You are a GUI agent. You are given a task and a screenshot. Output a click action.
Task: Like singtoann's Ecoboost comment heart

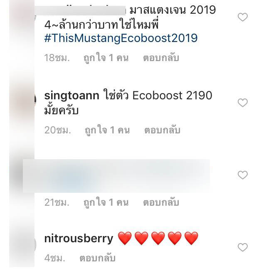pyautogui.click(x=243, y=103)
